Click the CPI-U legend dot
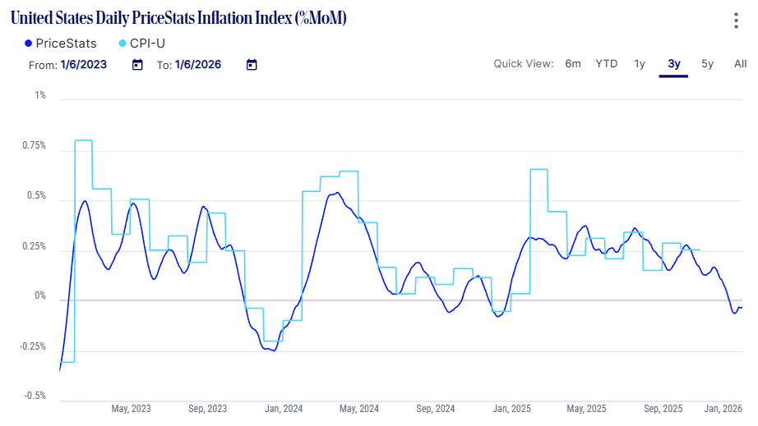Image resolution: width=758 pixels, height=426 pixels. (122, 44)
